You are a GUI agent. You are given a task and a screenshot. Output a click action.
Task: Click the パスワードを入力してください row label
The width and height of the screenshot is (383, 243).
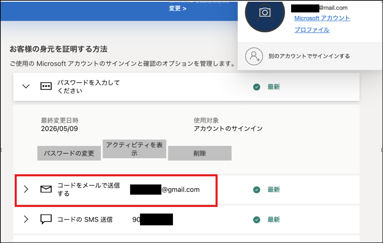tap(89, 87)
